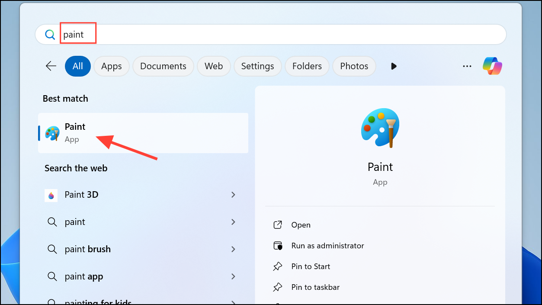The width and height of the screenshot is (542, 305).
Task: Expand the 'paint brush' suggestion chevron
Action: coord(233,249)
